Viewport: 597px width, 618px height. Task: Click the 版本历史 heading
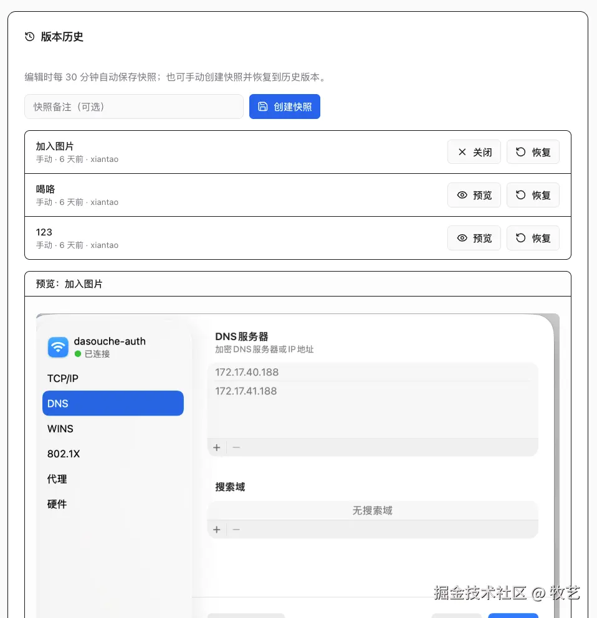[x=62, y=37]
